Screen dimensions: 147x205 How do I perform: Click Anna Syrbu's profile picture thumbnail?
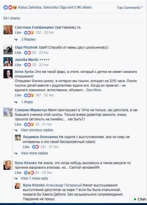click(x=8, y=74)
